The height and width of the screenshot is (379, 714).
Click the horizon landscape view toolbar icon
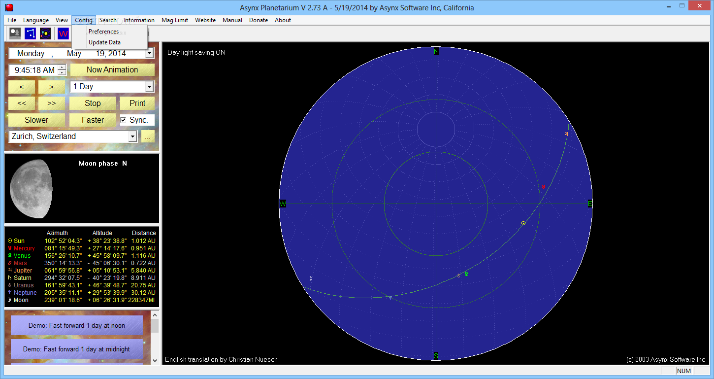click(15, 34)
